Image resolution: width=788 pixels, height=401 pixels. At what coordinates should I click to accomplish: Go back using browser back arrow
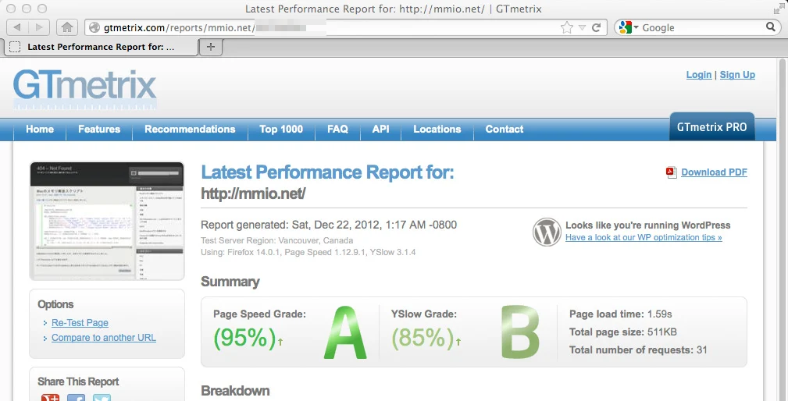(18, 27)
